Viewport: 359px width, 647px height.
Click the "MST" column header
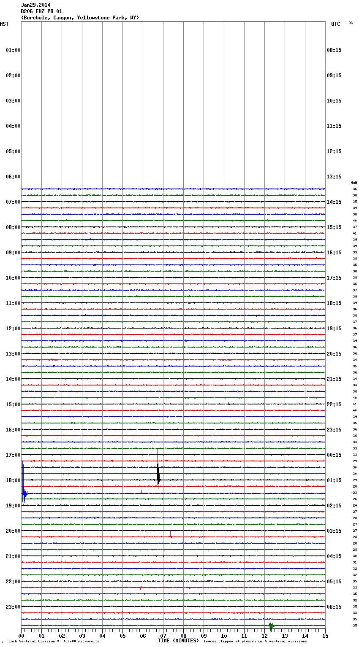click(x=4, y=24)
